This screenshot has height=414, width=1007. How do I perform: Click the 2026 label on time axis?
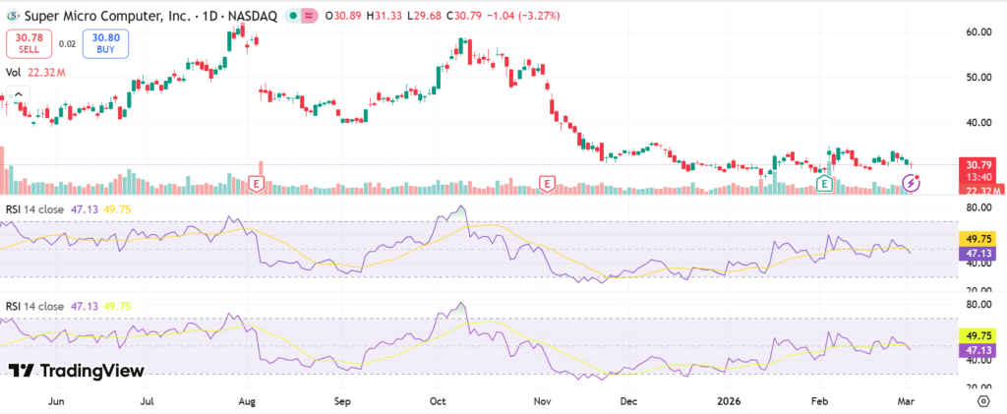pos(730,401)
